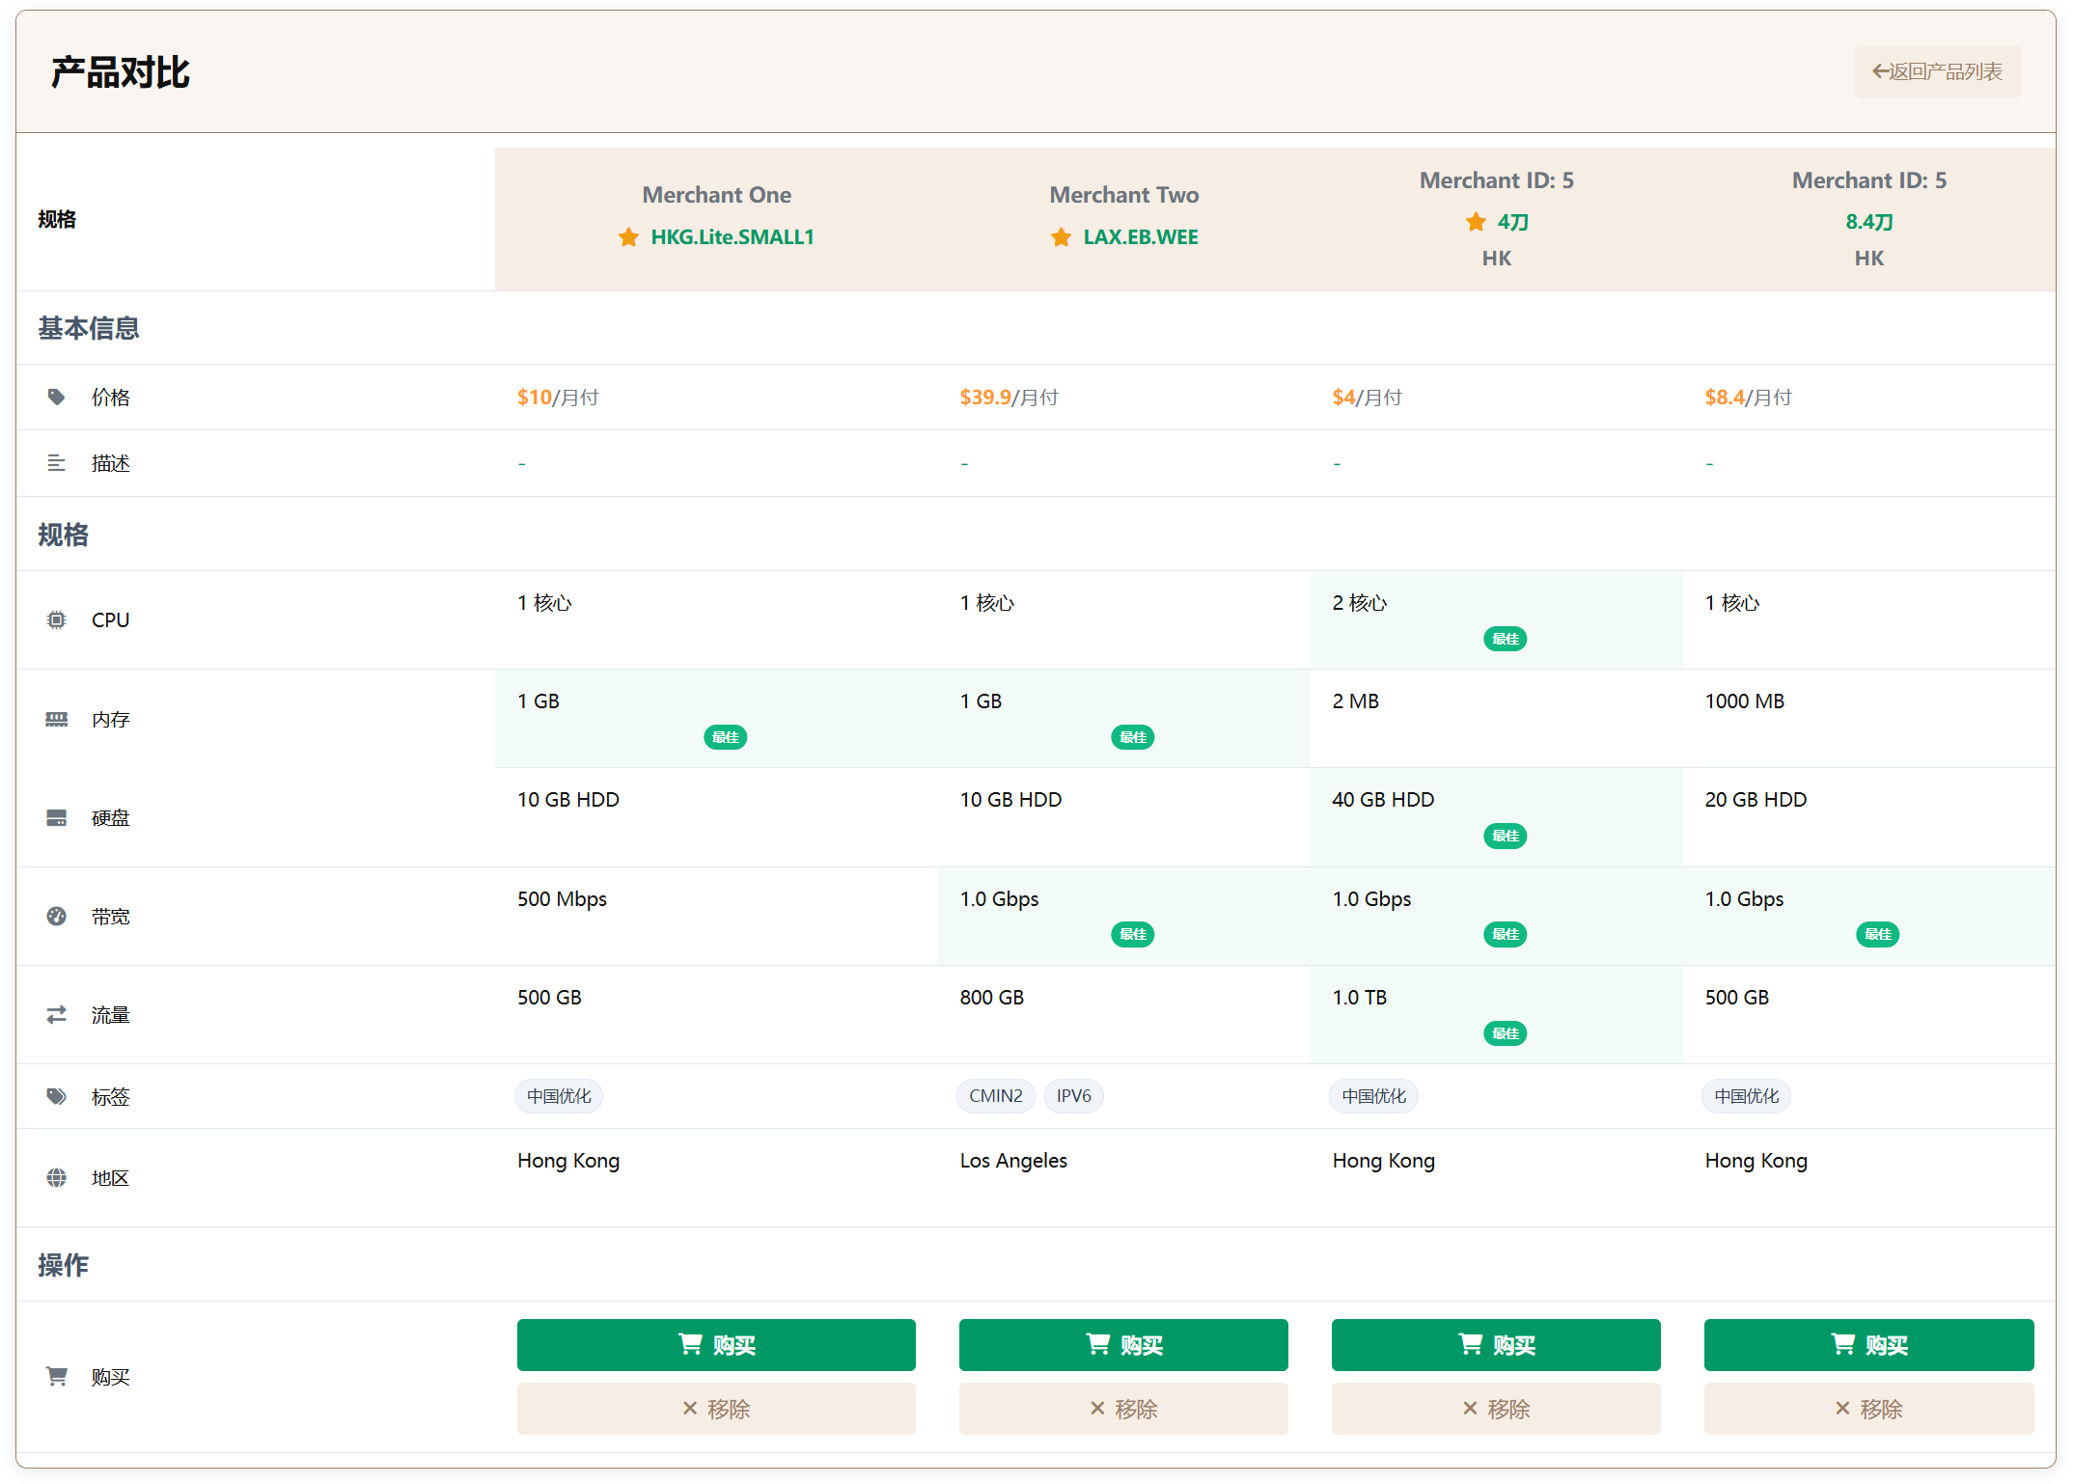Click the 最佳 badge in Merchant One memory cell

[725, 737]
